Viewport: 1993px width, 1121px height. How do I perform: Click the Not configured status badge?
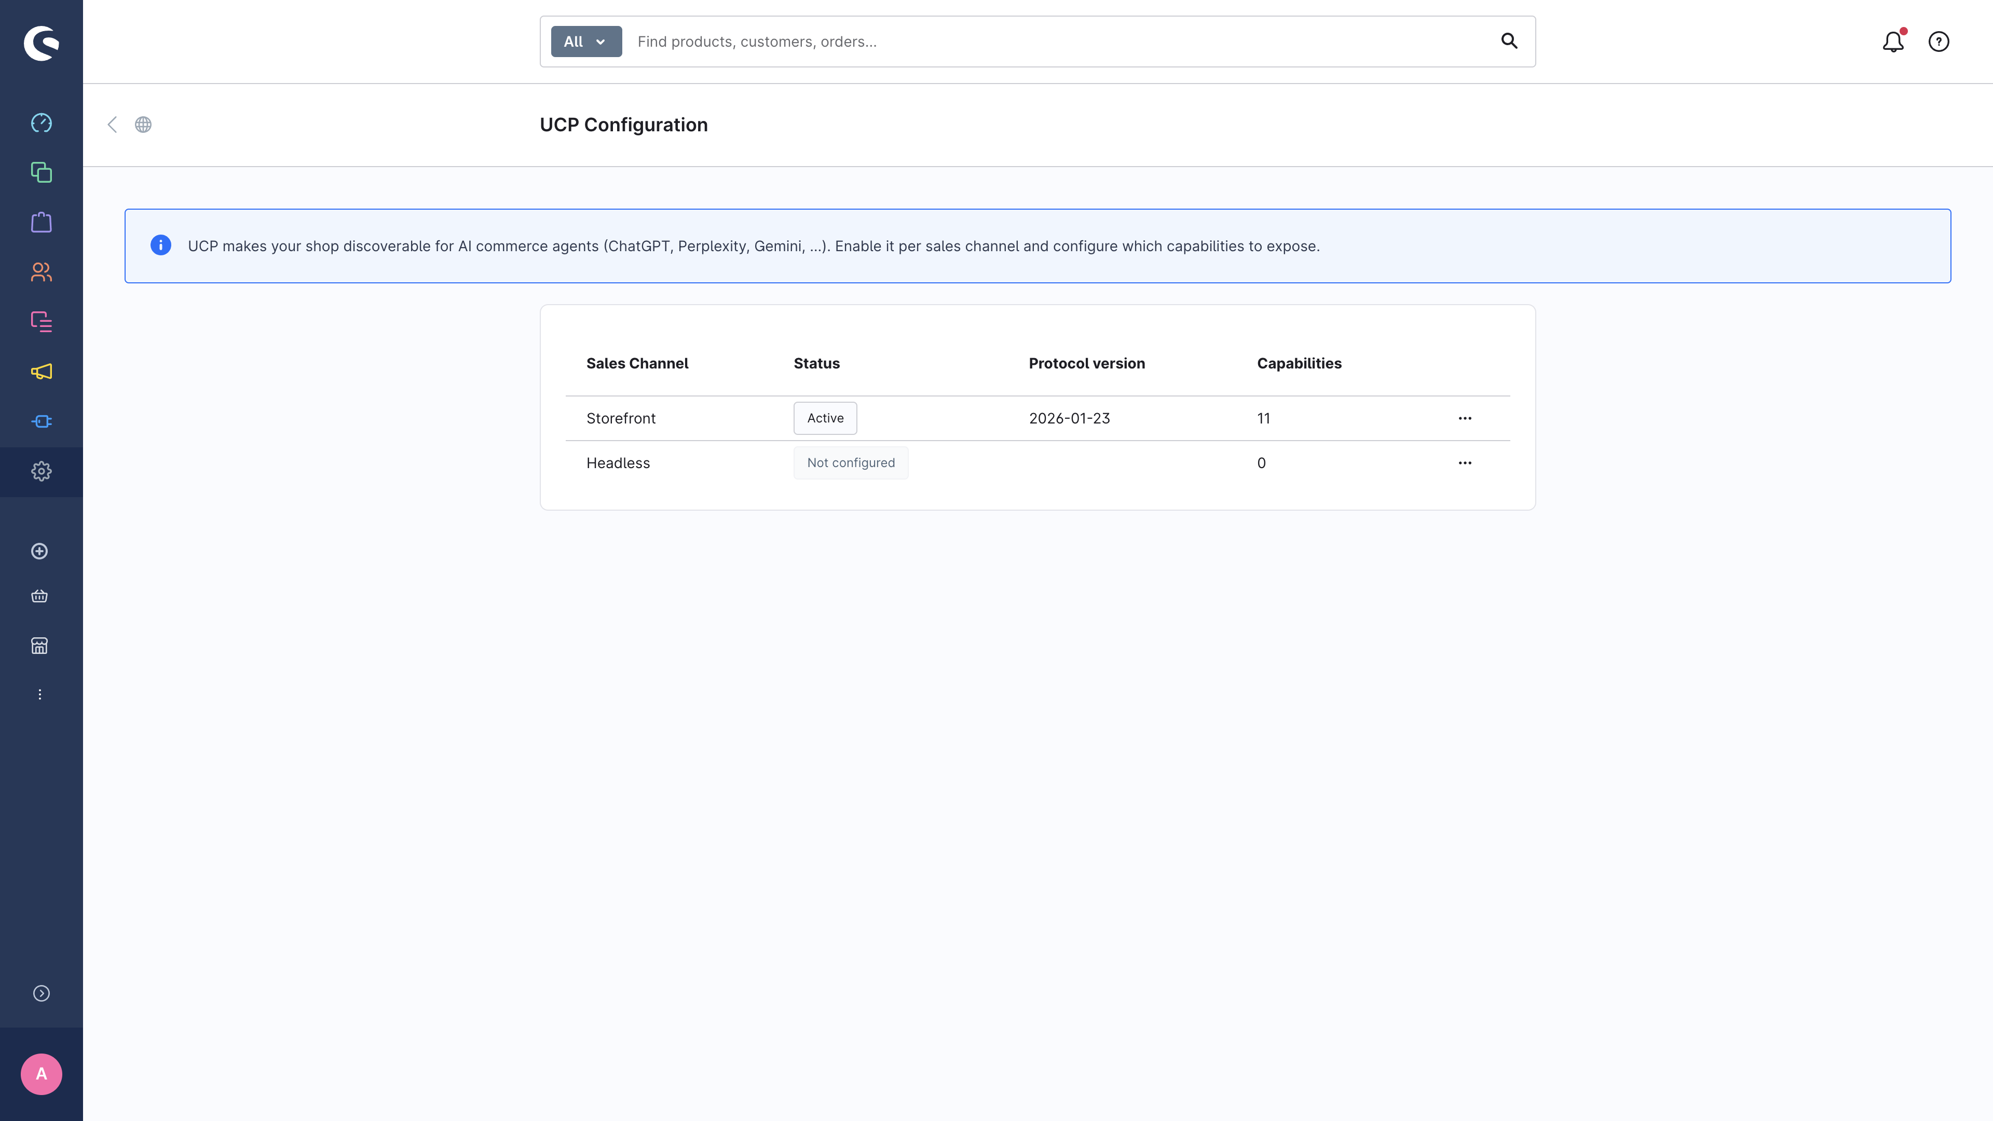pos(850,463)
